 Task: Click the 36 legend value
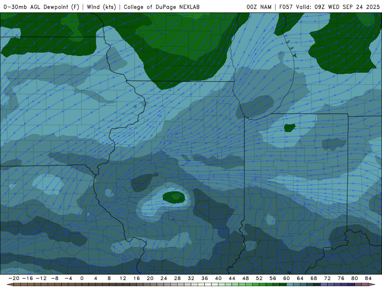205,278
